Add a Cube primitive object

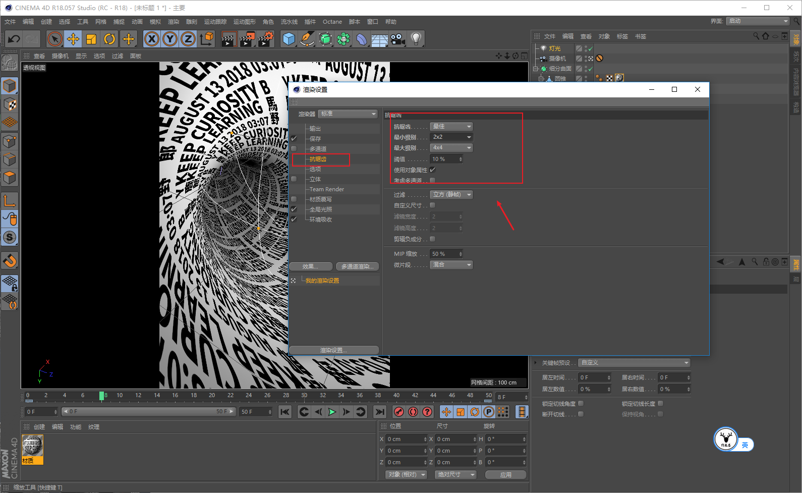pos(289,39)
